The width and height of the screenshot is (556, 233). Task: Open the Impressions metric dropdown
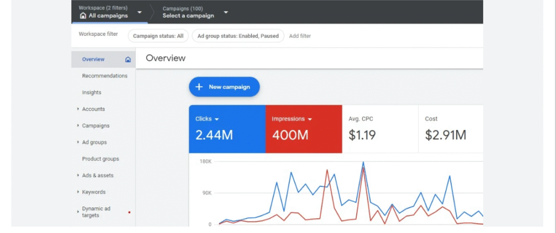click(310, 119)
